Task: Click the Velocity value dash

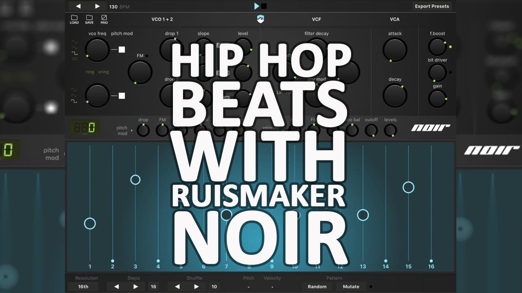Action: 272,286
